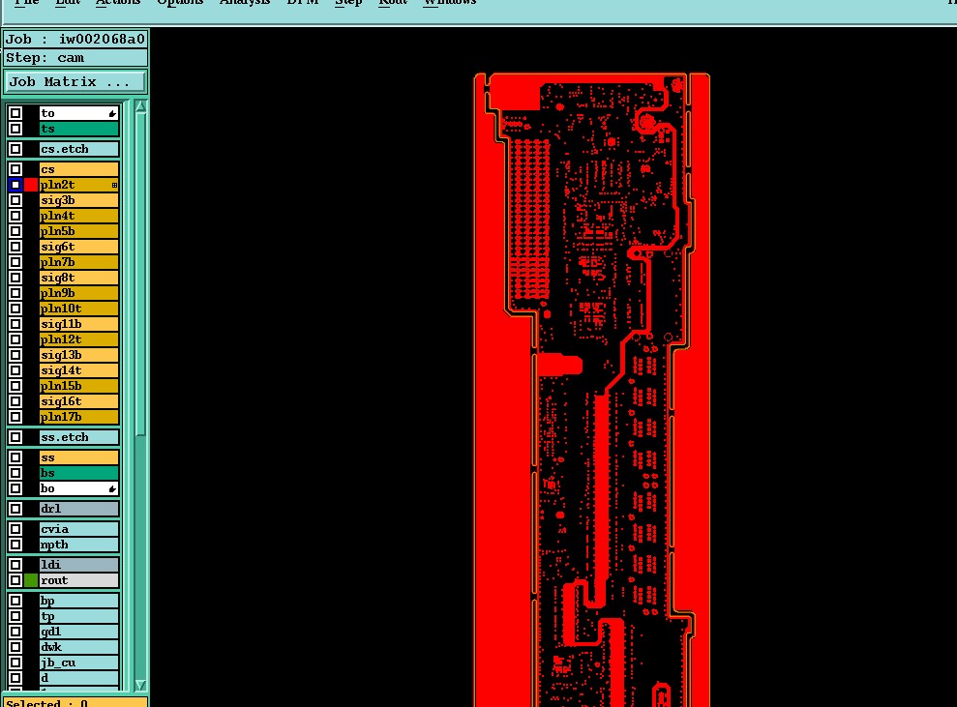Select the 'pln15b' layer name
The width and height of the screenshot is (957, 707).
(78, 386)
